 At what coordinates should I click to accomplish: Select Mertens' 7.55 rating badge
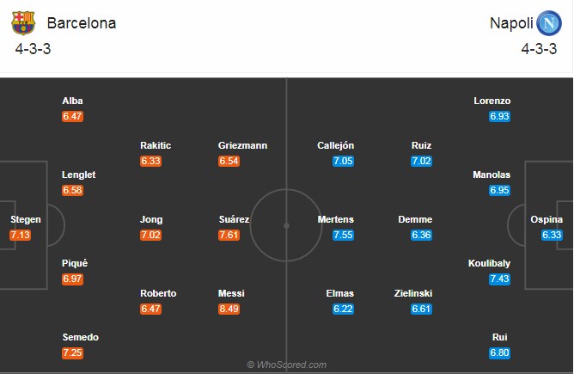[x=343, y=235]
